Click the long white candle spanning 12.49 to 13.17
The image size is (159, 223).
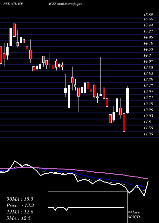69,97
